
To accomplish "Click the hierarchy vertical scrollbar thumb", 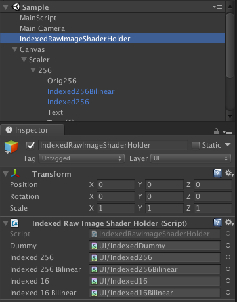I will point(230,45).
